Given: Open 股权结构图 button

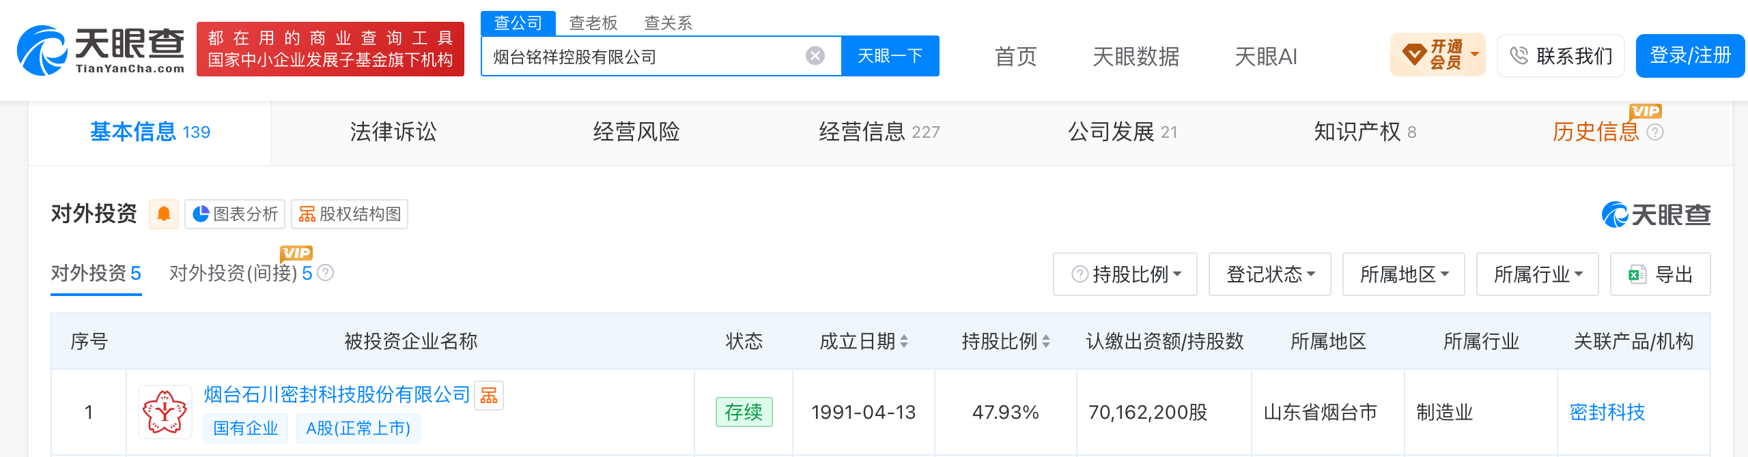Looking at the screenshot, I should (x=350, y=214).
